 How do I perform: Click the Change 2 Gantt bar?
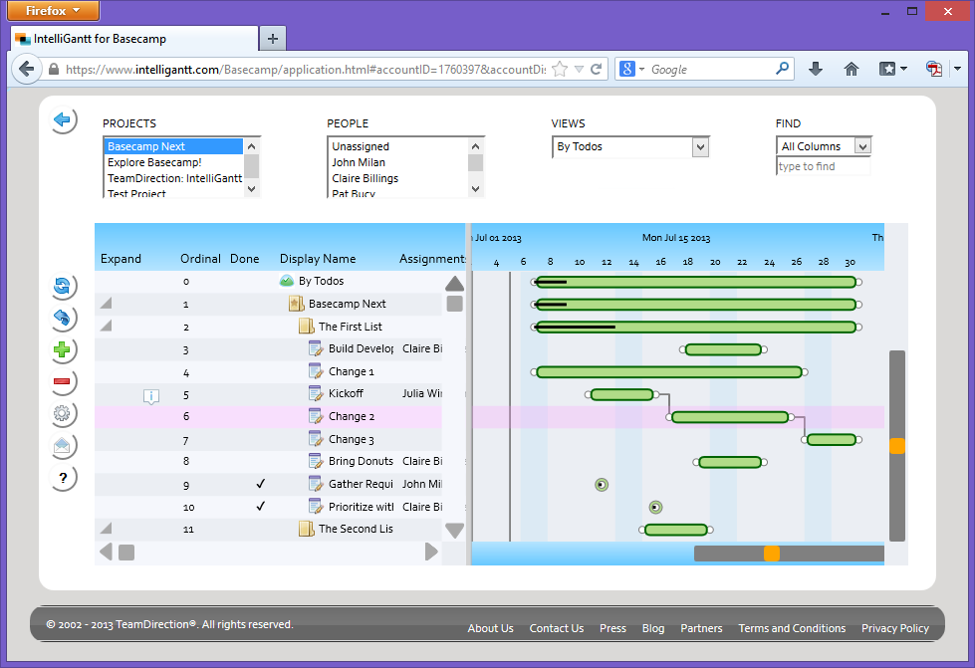730,417
